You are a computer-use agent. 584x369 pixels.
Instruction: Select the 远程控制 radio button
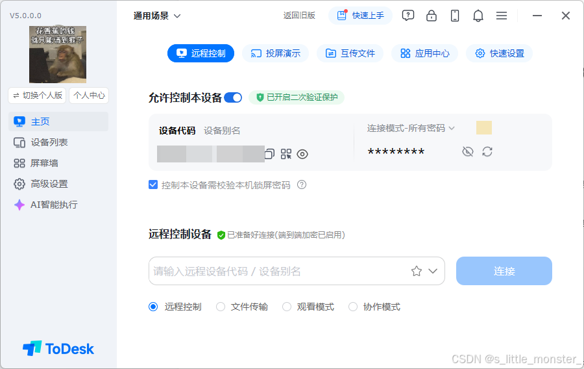pyautogui.click(x=153, y=307)
